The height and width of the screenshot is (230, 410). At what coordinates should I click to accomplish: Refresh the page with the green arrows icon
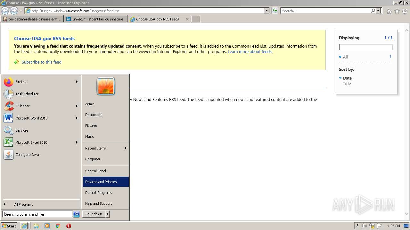pyautogui.click(x=275, y=11)
